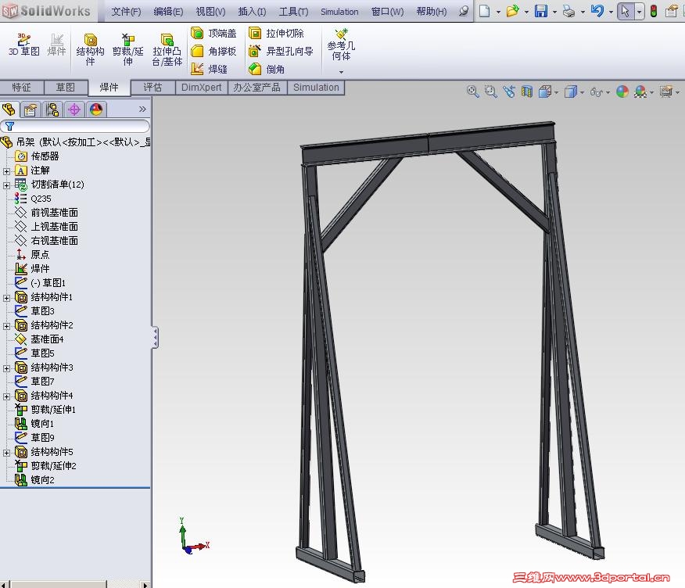Click Extruded Boss/Base (拉伸凸台/基体)
The height and width of the screenshot is (588, 685).
point(167,49)
